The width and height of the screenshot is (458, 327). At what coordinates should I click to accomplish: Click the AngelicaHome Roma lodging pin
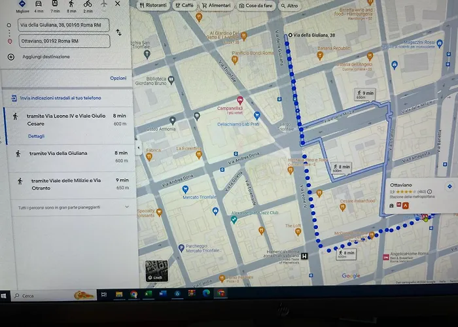386,257
